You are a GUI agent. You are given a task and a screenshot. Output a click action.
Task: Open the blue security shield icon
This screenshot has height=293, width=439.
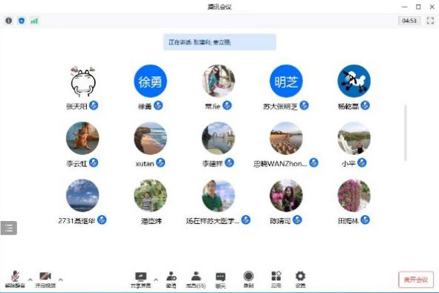(22, 21)
